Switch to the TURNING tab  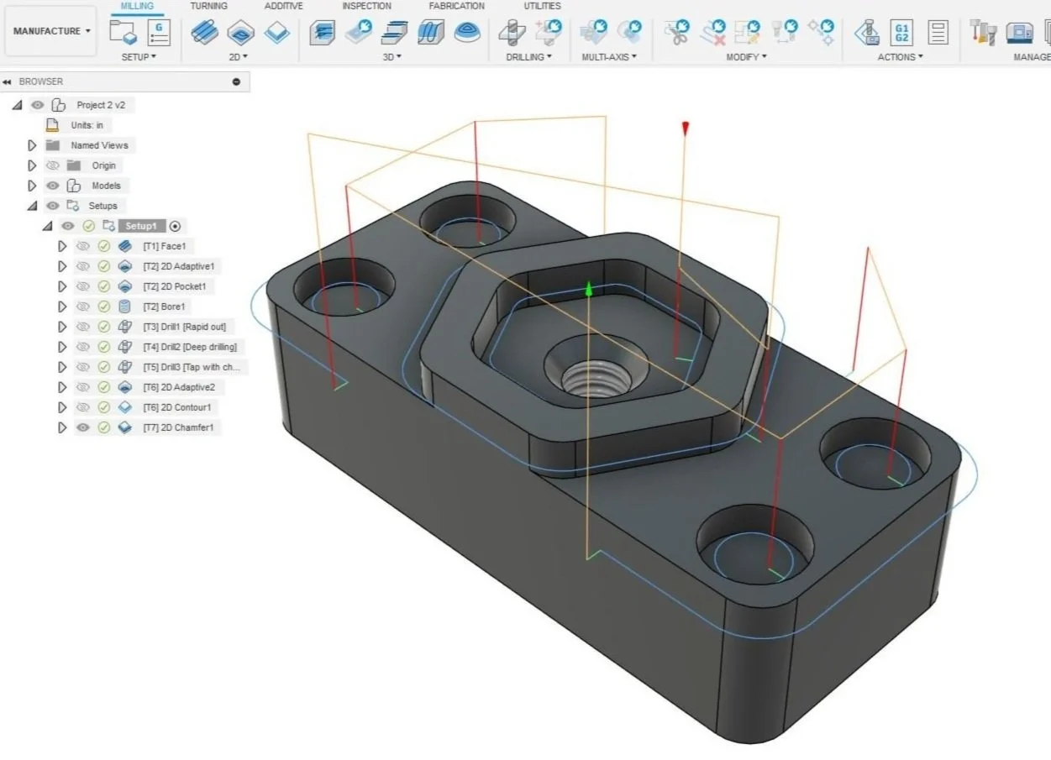(x=208, y=6)
